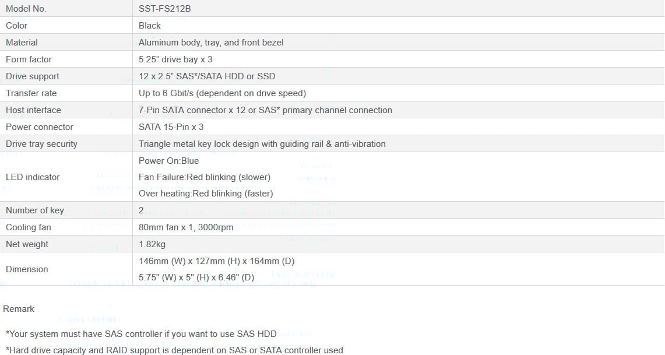Click the Over heating:Red blinking (faster) line
The height and width of the screenshot is (355, 665).
(206, 194)
